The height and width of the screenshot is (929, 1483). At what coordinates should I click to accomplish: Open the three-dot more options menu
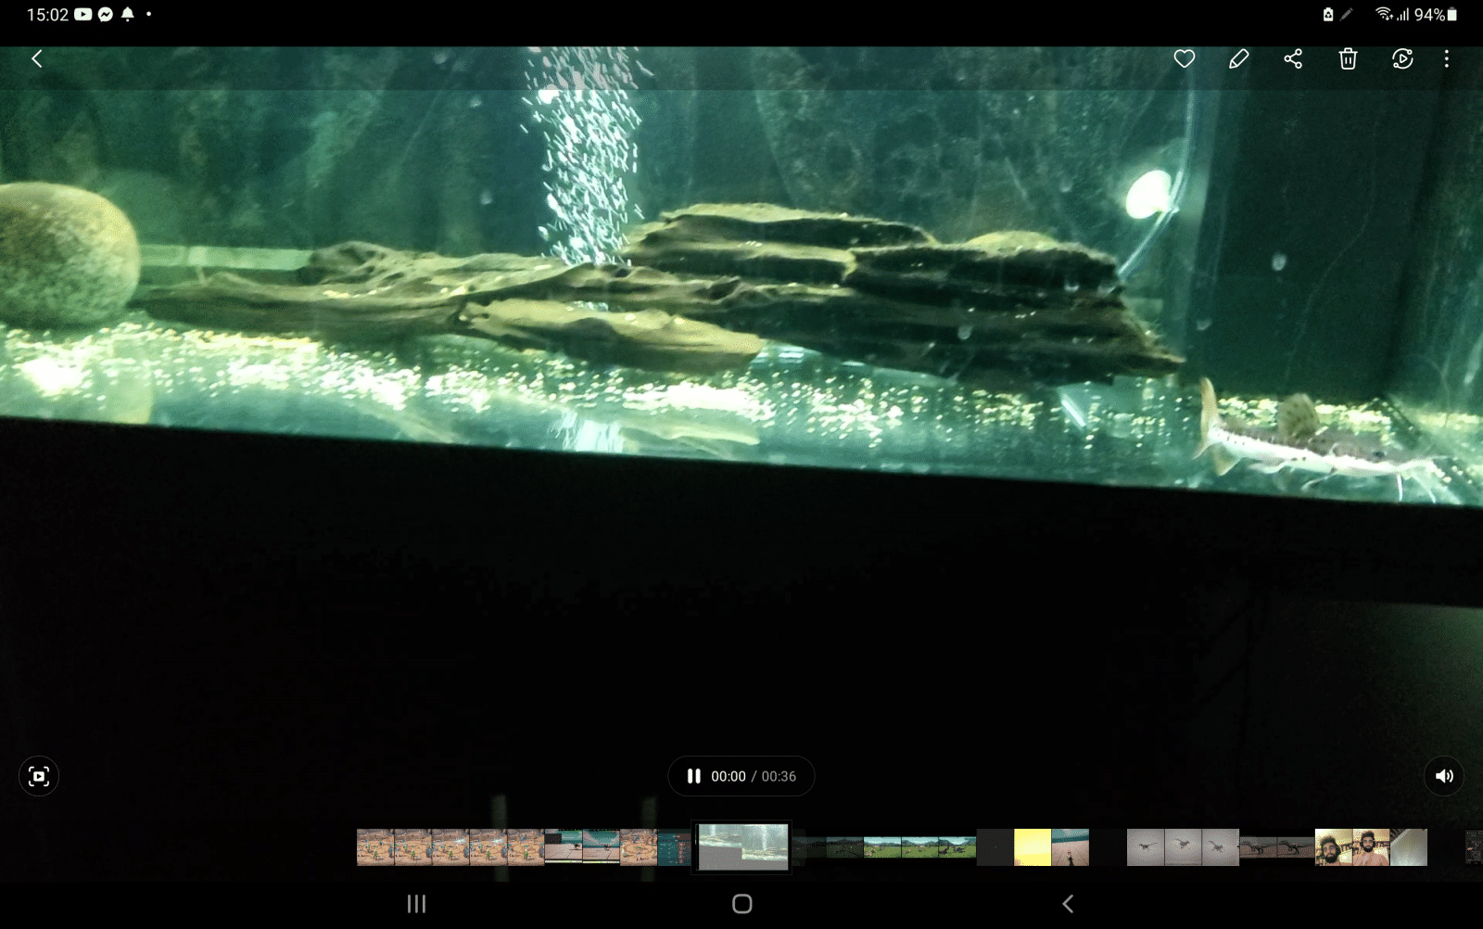pos(1446,59)
